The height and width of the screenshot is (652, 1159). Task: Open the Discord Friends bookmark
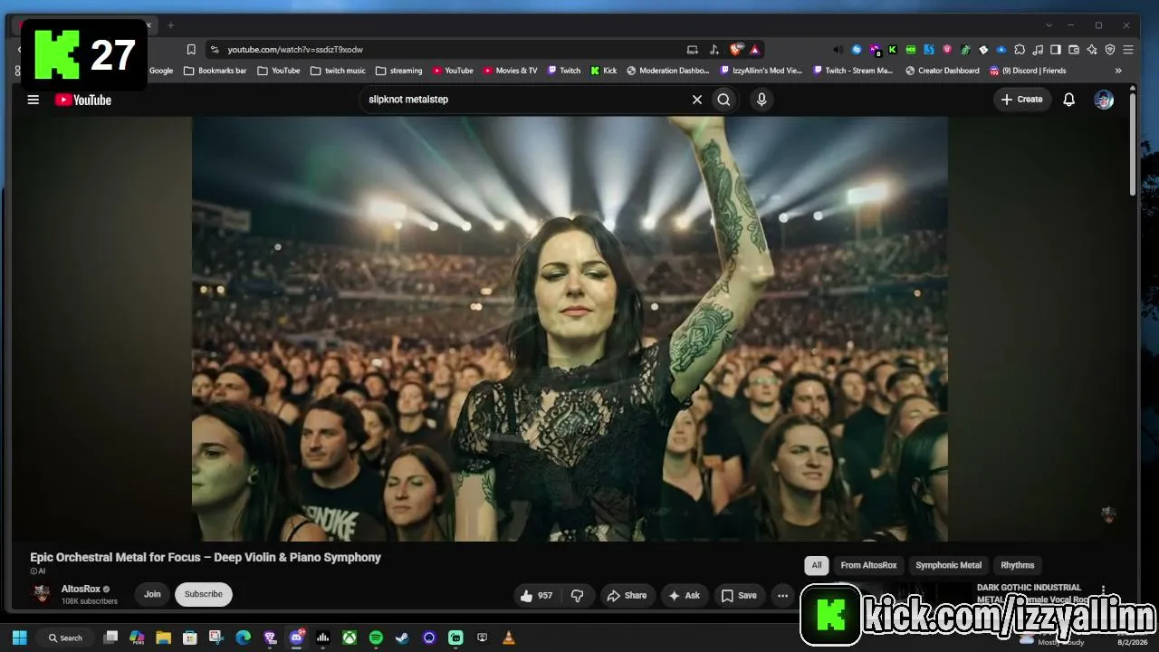(1028, 71)
